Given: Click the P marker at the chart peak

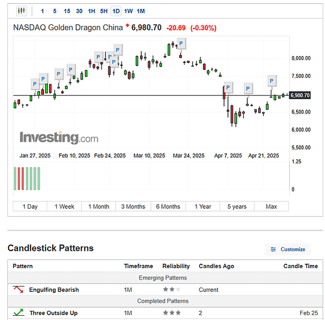Looking at the screenshot, I should coord(181,43).
